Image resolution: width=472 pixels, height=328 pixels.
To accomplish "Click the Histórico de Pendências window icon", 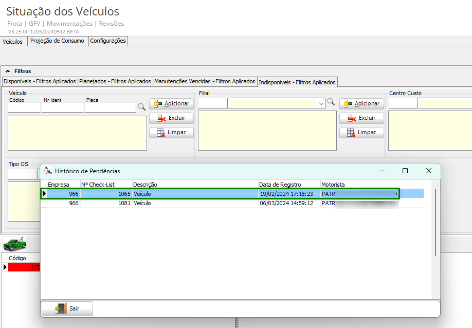I will [x=48, y=171].
